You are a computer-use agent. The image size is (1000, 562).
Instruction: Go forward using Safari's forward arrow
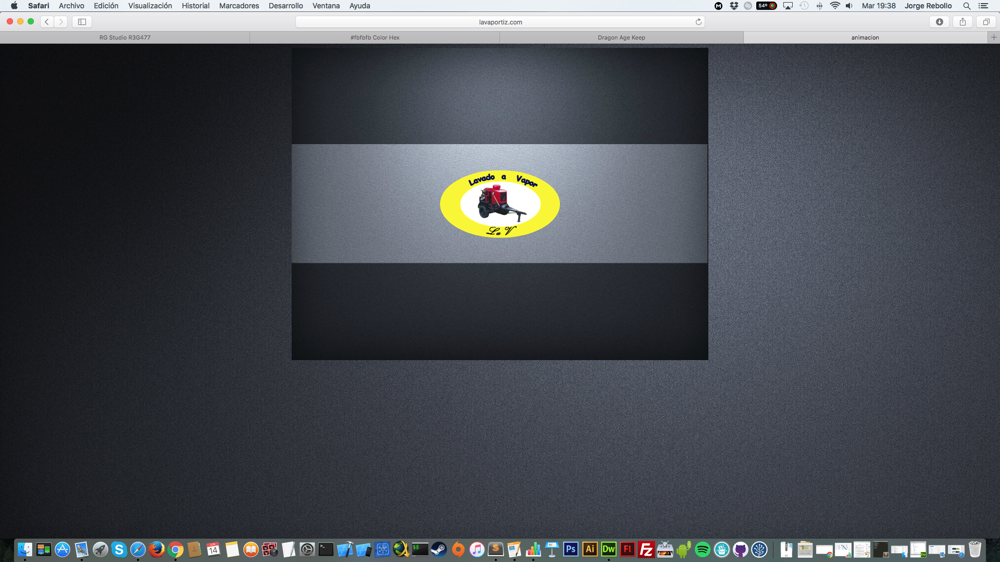tap(61, 22)
